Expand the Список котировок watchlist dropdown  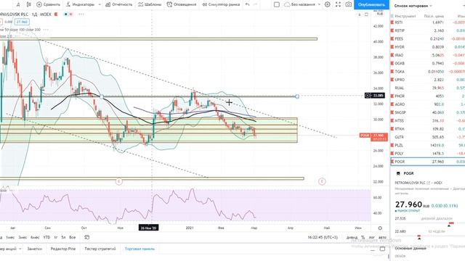click(x=413, y=6)
